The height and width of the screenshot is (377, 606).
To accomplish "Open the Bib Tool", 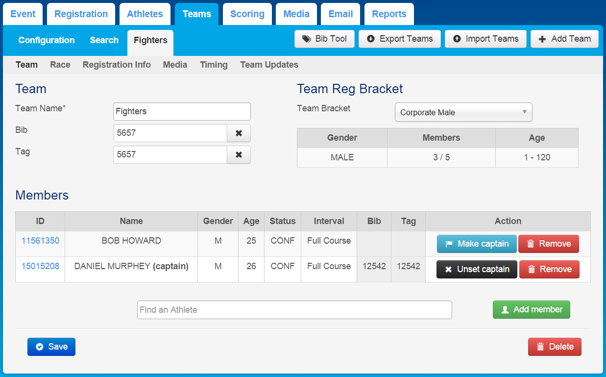I will [x=324, y=39].
